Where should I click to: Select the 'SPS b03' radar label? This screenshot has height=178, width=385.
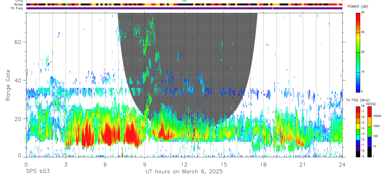click(x=37, y=171)
